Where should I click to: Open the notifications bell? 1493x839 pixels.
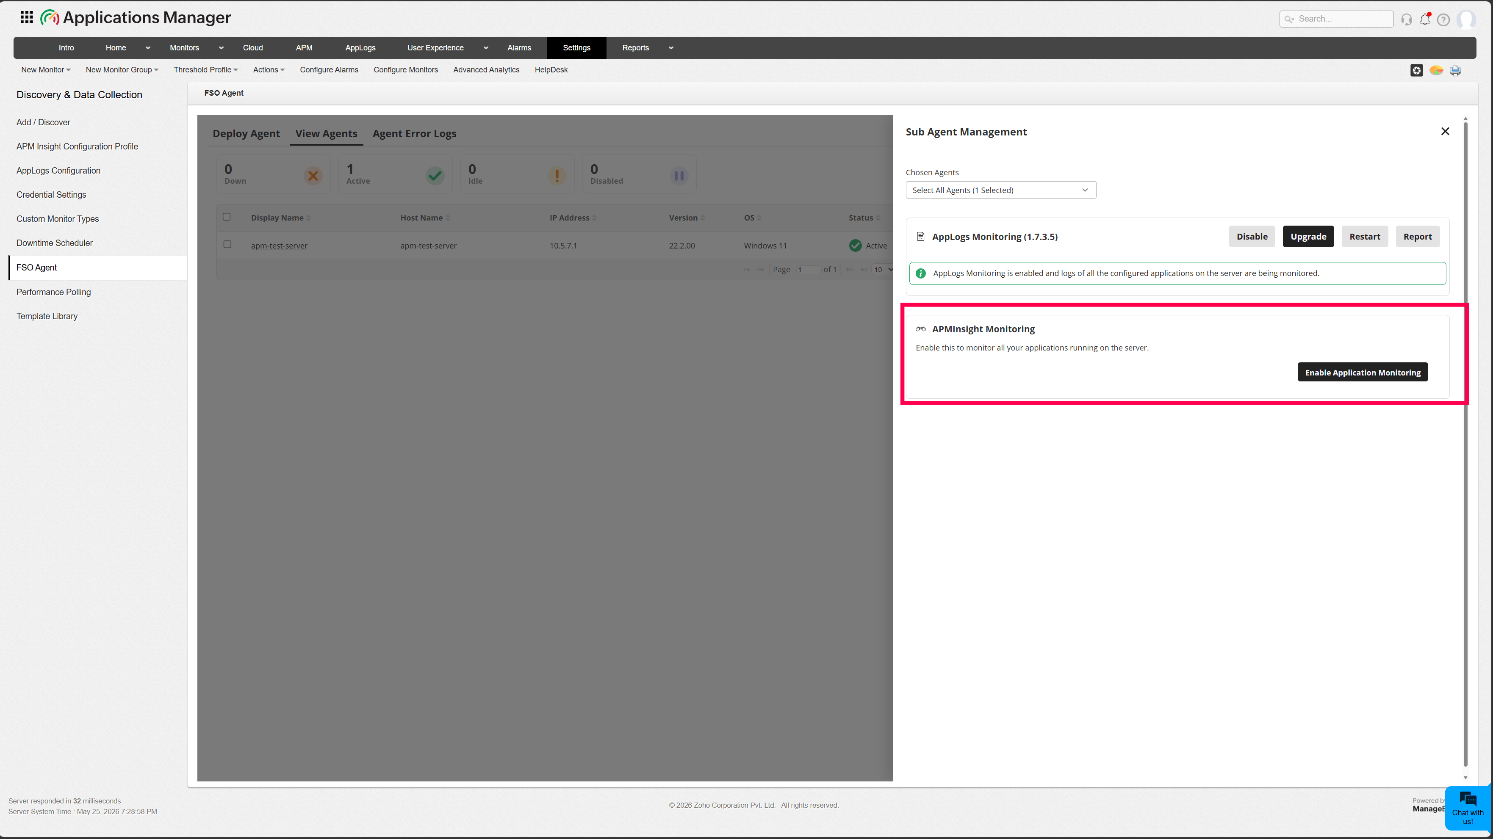[1425, 19]
